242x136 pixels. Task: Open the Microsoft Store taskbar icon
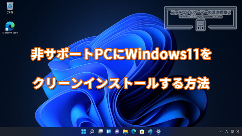pos(142,131)
